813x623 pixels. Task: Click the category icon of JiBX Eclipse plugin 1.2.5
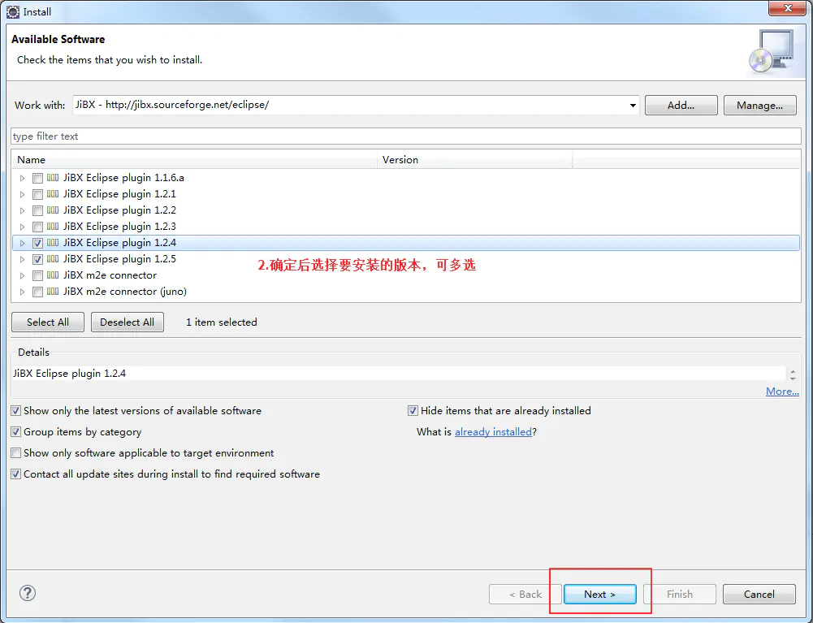(x=53, y=259)
